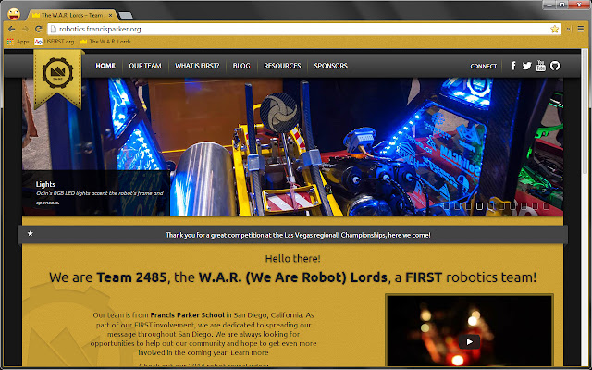This screenshot has width=592, height=370.
Task: Select the eighth slideshow indicator square
Action: 524,206
